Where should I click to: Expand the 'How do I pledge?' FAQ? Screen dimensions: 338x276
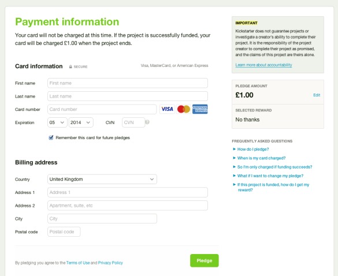[253, 150]
